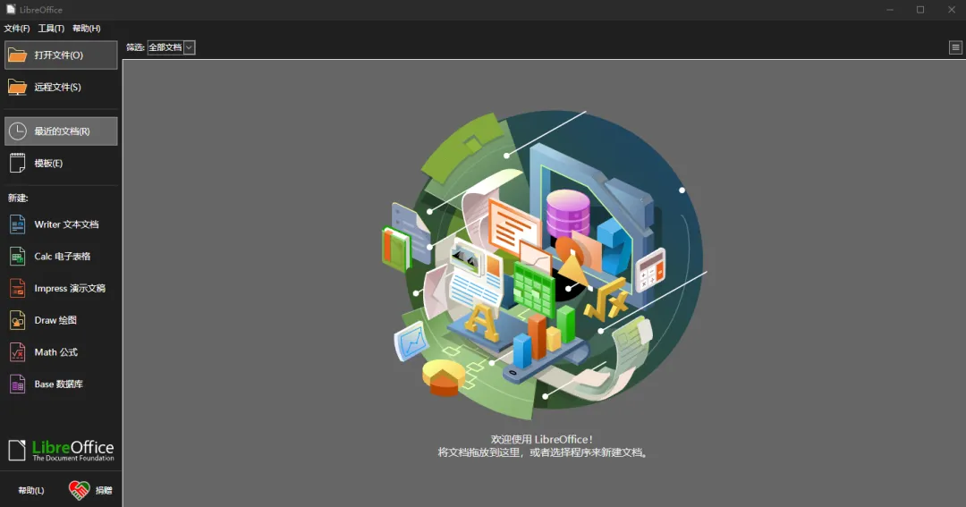Minimize the LibreOffice window
The height and width of the screenshot is (507, 966).
pos(890,10)
